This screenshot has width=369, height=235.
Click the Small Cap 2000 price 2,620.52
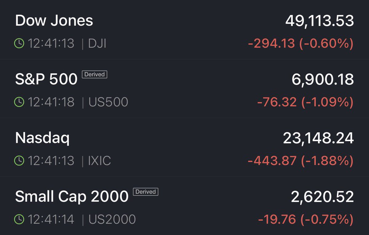point(323,197)
